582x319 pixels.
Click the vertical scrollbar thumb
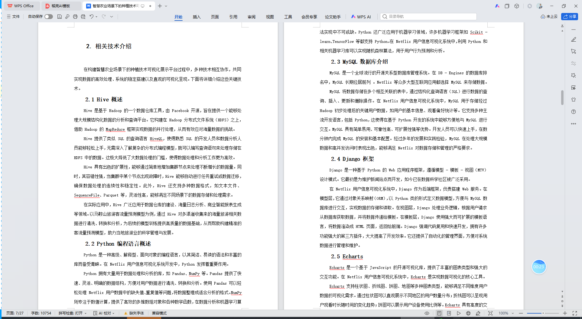click(x=562, y=97)
